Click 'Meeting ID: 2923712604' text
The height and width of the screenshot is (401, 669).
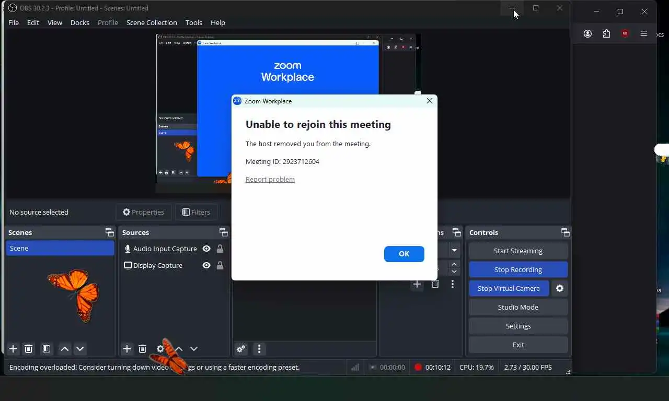tap(282, 161)
